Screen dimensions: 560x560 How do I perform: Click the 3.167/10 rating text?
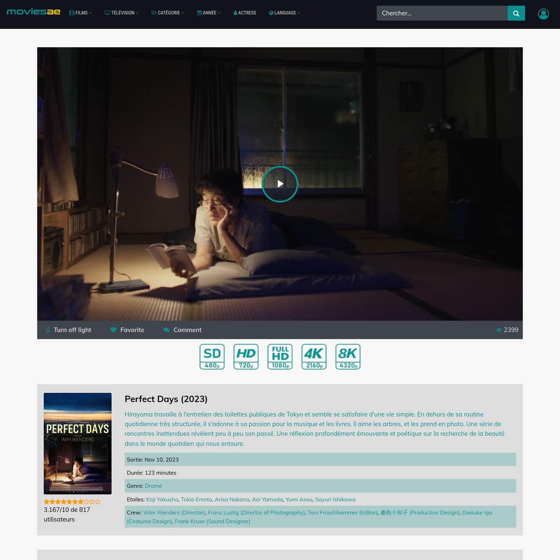(x=67, y=514)
